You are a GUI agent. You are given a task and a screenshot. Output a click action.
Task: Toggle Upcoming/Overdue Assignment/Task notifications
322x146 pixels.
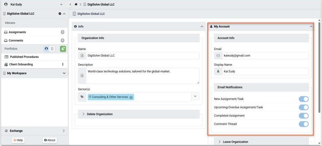tap(303, 107)
